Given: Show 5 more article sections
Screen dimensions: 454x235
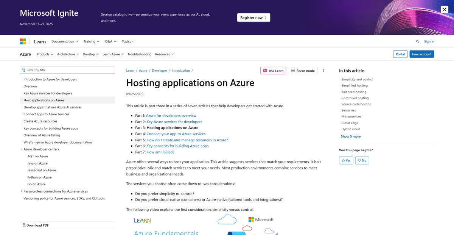Looking at the screenshot, I should click(351, 136).
